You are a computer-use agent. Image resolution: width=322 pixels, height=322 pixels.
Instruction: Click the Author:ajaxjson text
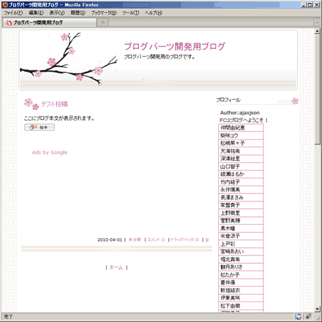pyautogui.click(x=240, y=113)
